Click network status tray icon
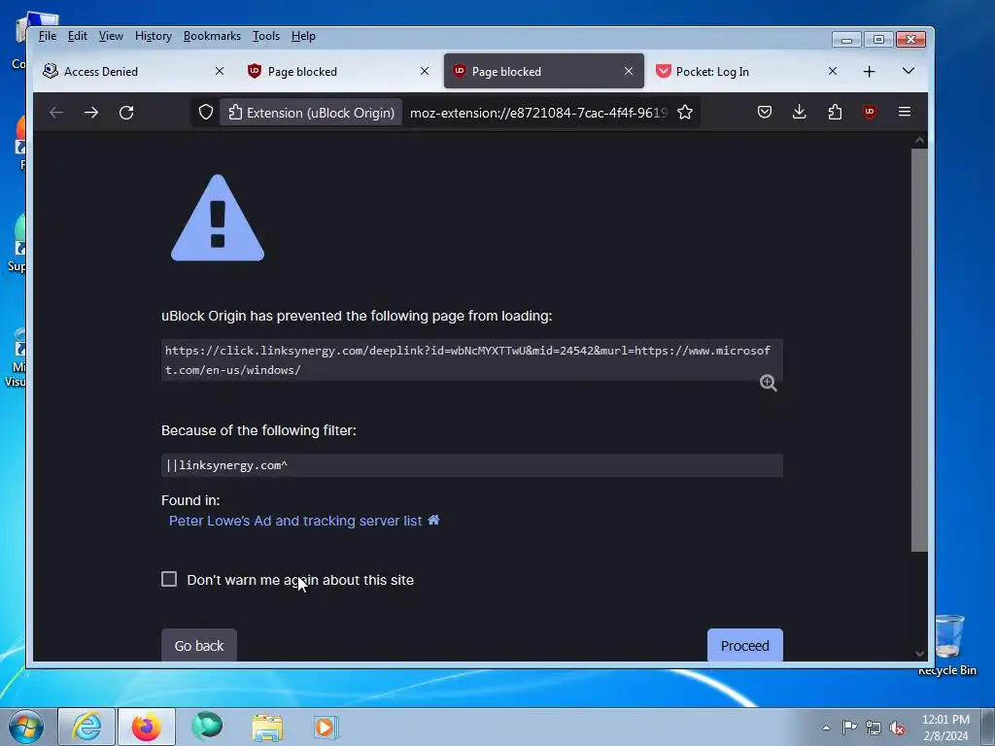Screen dimensions: 995x746 click(x=874, y=728)
